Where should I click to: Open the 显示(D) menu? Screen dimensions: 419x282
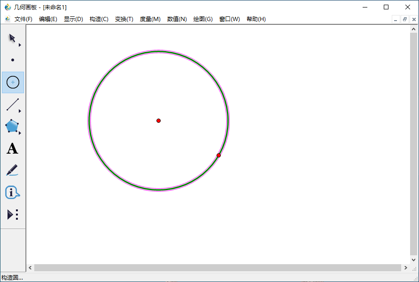[x=73, y=19]
